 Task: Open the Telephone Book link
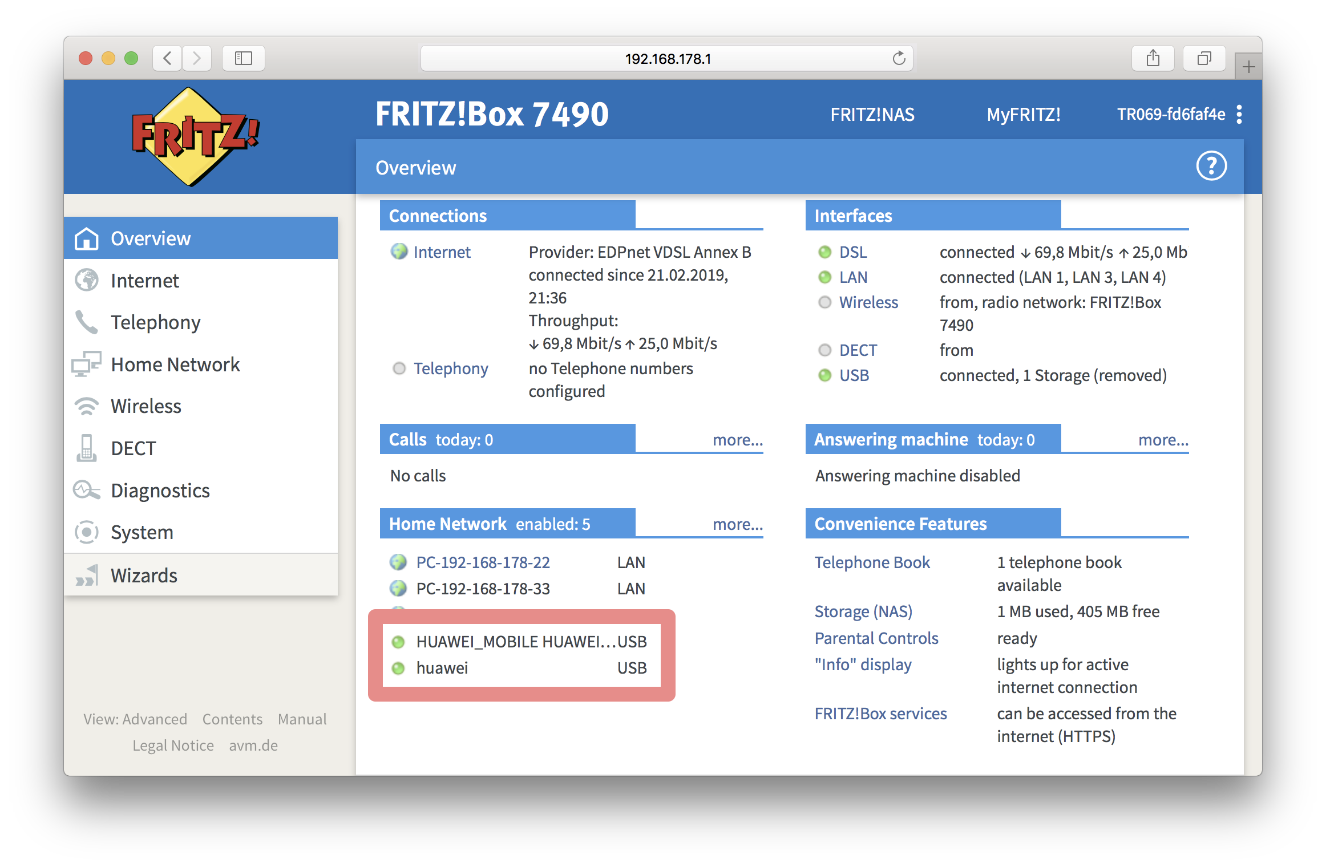click(x=872, y=562)
